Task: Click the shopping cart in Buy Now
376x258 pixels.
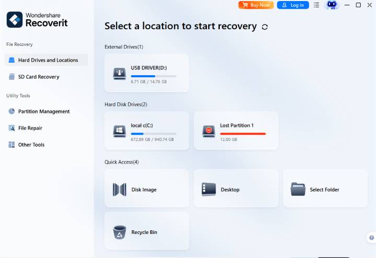Action: coord(245,5)
